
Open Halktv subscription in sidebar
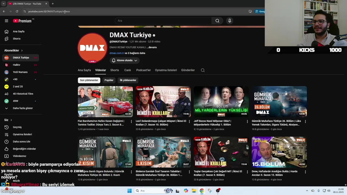point(21,65)
